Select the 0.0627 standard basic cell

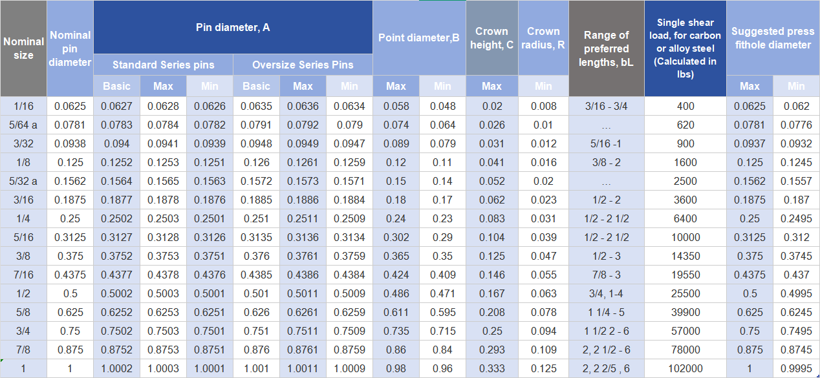[x=116, y=106]
